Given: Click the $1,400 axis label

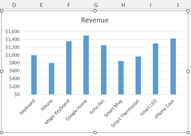Looking at the screenshot, I should pyautogui.click(x=12, y=39).
